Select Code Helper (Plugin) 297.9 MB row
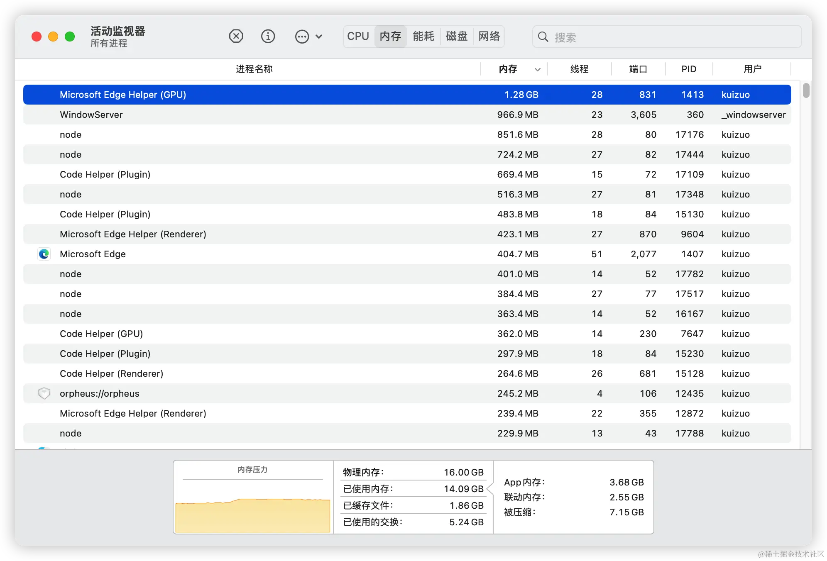827x561 pixels. pyautogui.click(x=407, y=354)
